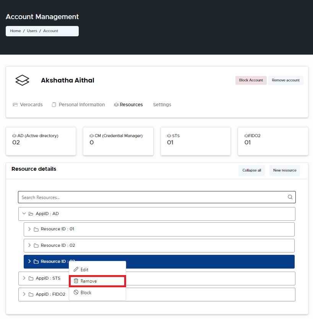Expand the AppID : STS group
Image resolution: width=313 pixels, height=319 pixels.
pyautogui.click(x=24, y=278)
